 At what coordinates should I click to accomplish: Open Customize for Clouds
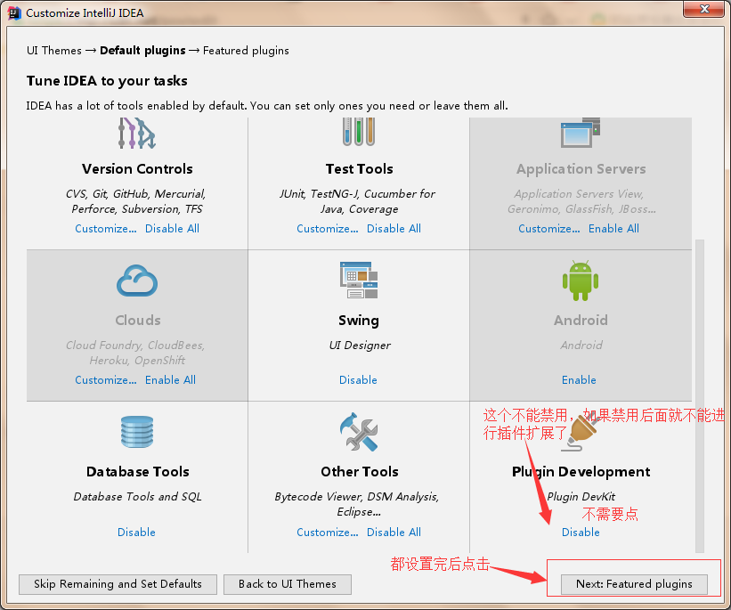click(x=106, y=380)
